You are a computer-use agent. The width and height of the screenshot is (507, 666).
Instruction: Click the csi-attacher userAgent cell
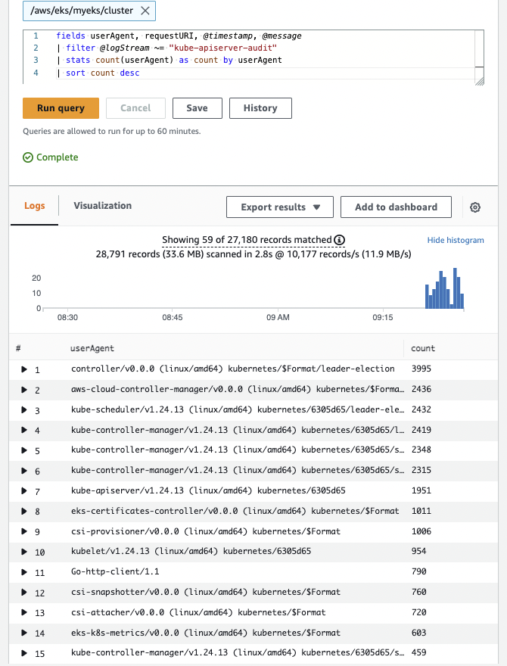tap(198, 612)
